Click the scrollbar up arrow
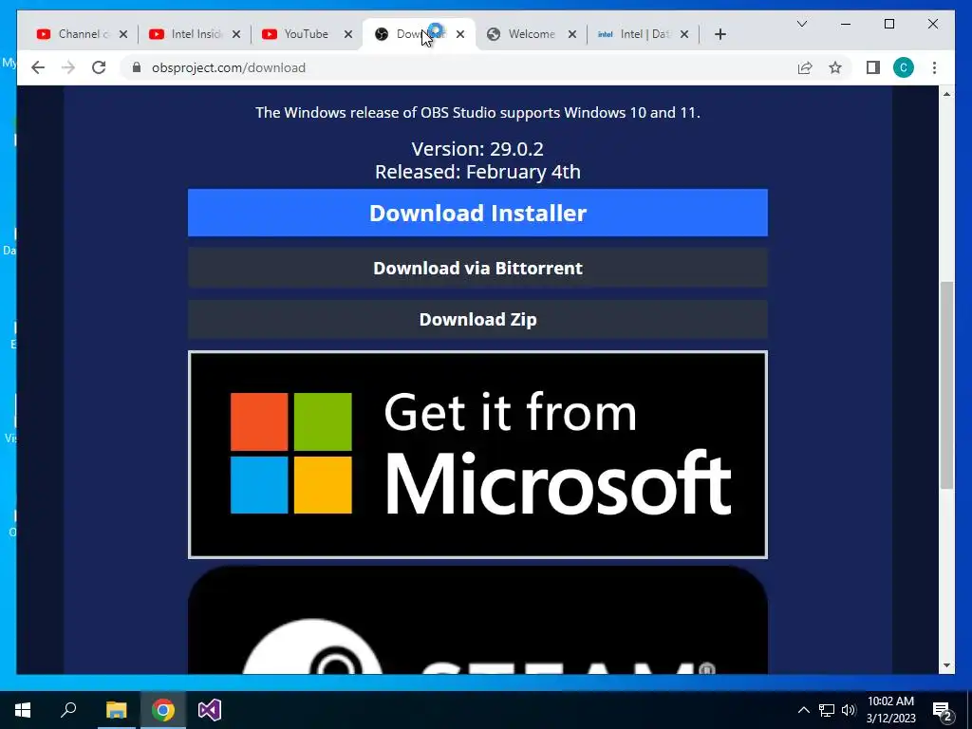Screen dimensions: 972x729 946,94
